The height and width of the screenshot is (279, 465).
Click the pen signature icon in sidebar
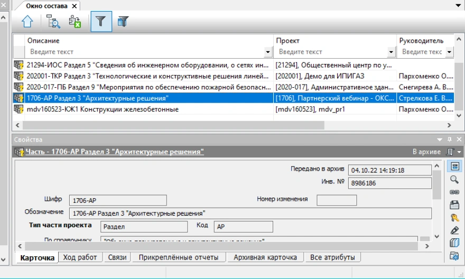tap(454, 230)
